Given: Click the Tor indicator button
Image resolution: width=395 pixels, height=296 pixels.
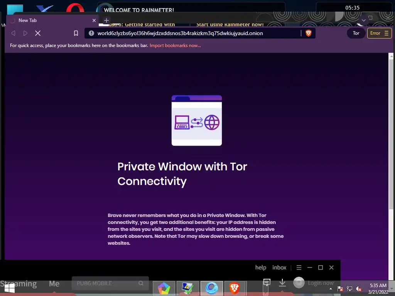Looking at the screenshot, I should (356, 33).
